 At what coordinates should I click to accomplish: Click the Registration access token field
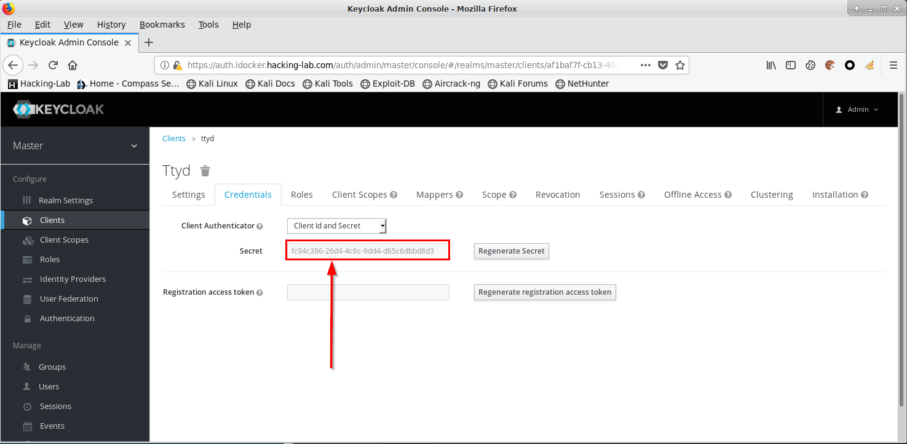(x=368, y=292)
